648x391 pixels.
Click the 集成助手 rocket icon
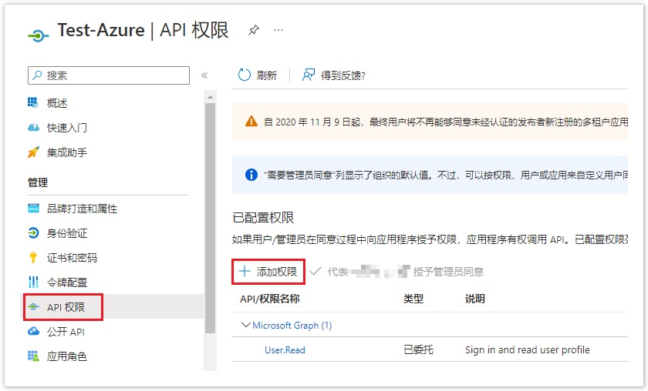click(x=33, y=152)
